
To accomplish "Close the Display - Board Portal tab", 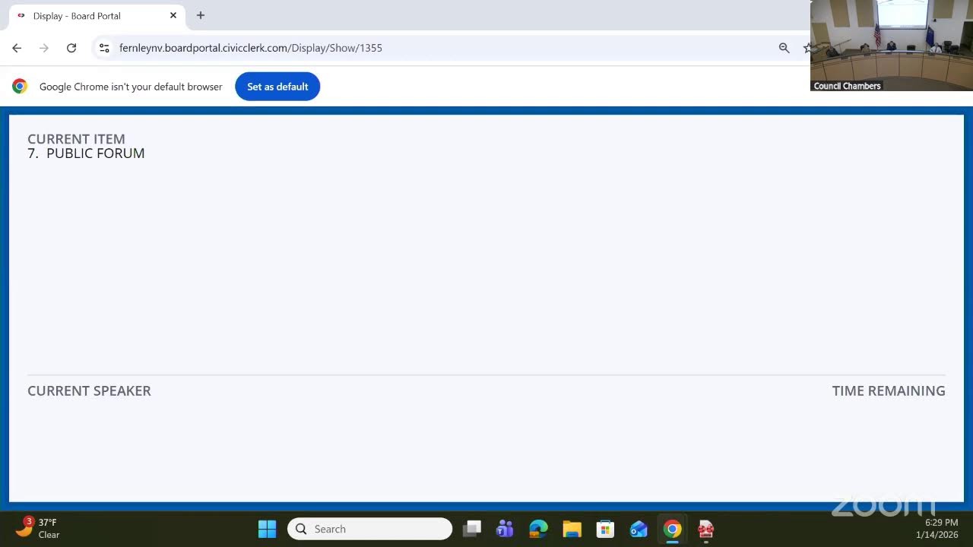I will coord(173,15).
